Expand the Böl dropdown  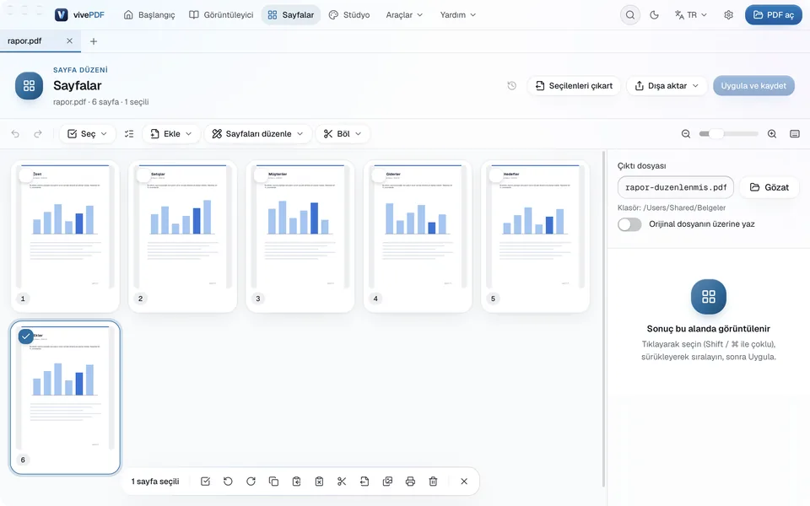[343, 134]
